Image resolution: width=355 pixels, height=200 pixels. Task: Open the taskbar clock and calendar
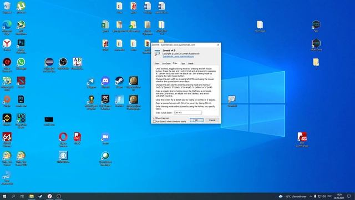pyautogui.click(x=339, y=196)
